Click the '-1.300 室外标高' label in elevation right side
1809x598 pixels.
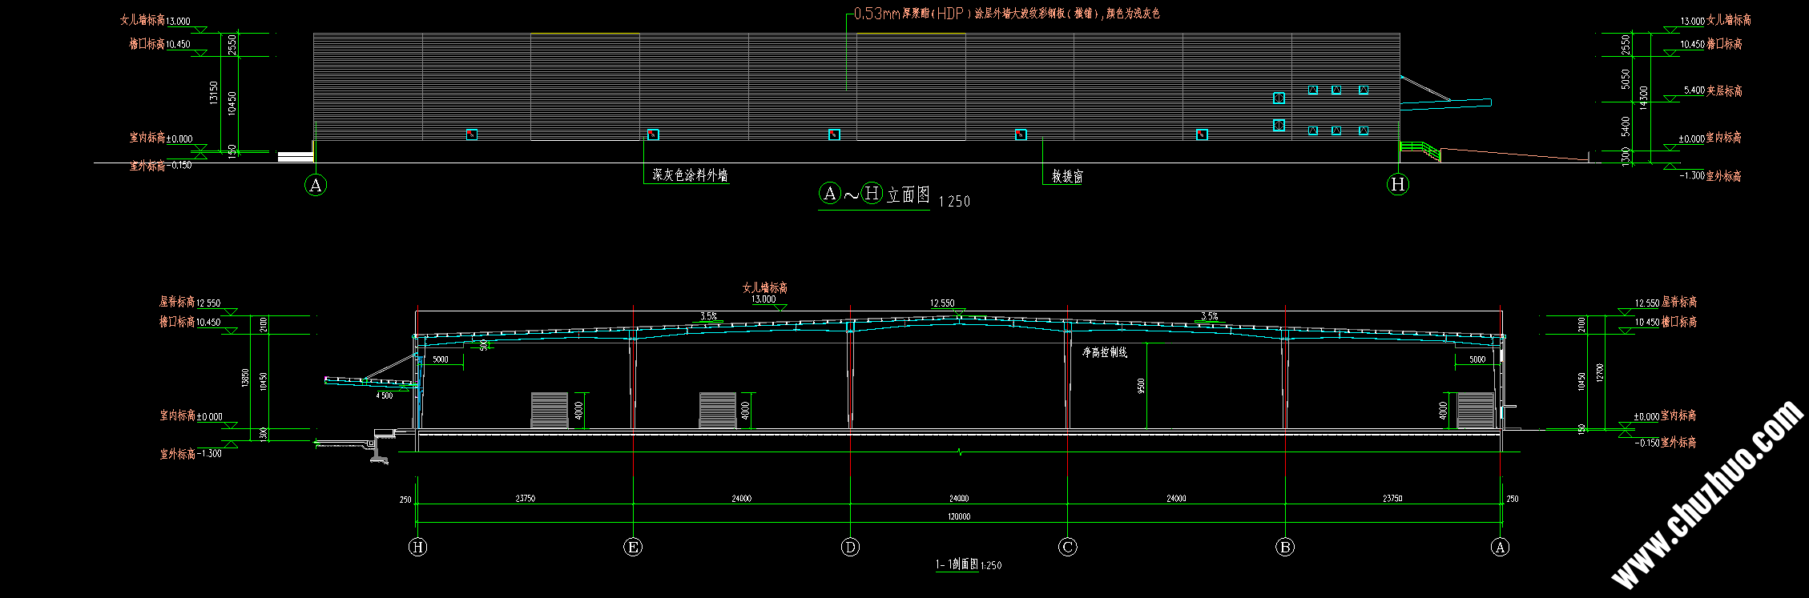pos(1710,175)
